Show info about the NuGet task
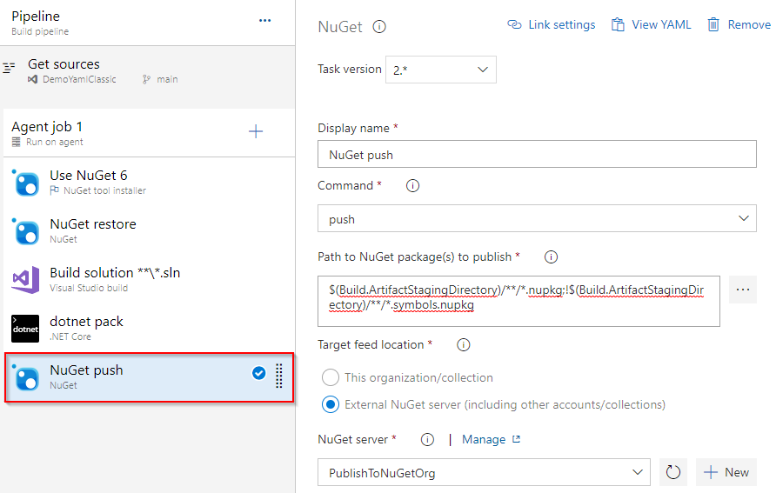Screen dimensions: 776x493 379,26
